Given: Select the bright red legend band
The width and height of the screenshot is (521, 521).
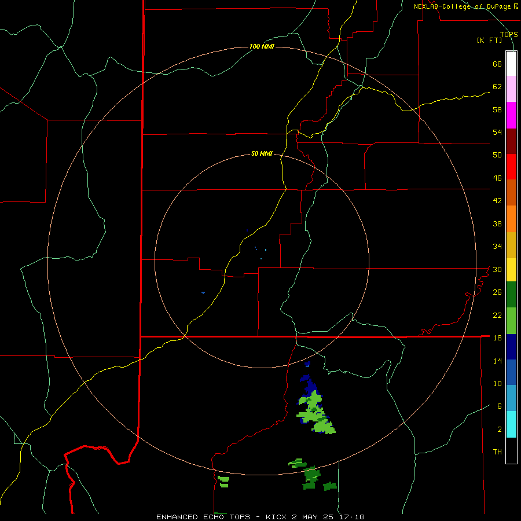Looking at the screenshot, I should tap(511, 167).
